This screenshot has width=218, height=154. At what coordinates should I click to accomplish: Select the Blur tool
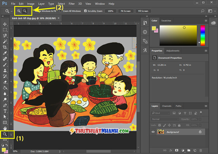tap(5, 94)
